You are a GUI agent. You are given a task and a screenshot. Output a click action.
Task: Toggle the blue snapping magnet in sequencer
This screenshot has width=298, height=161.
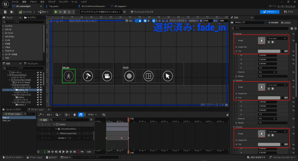pyautogui.click(x=81, y=114)
